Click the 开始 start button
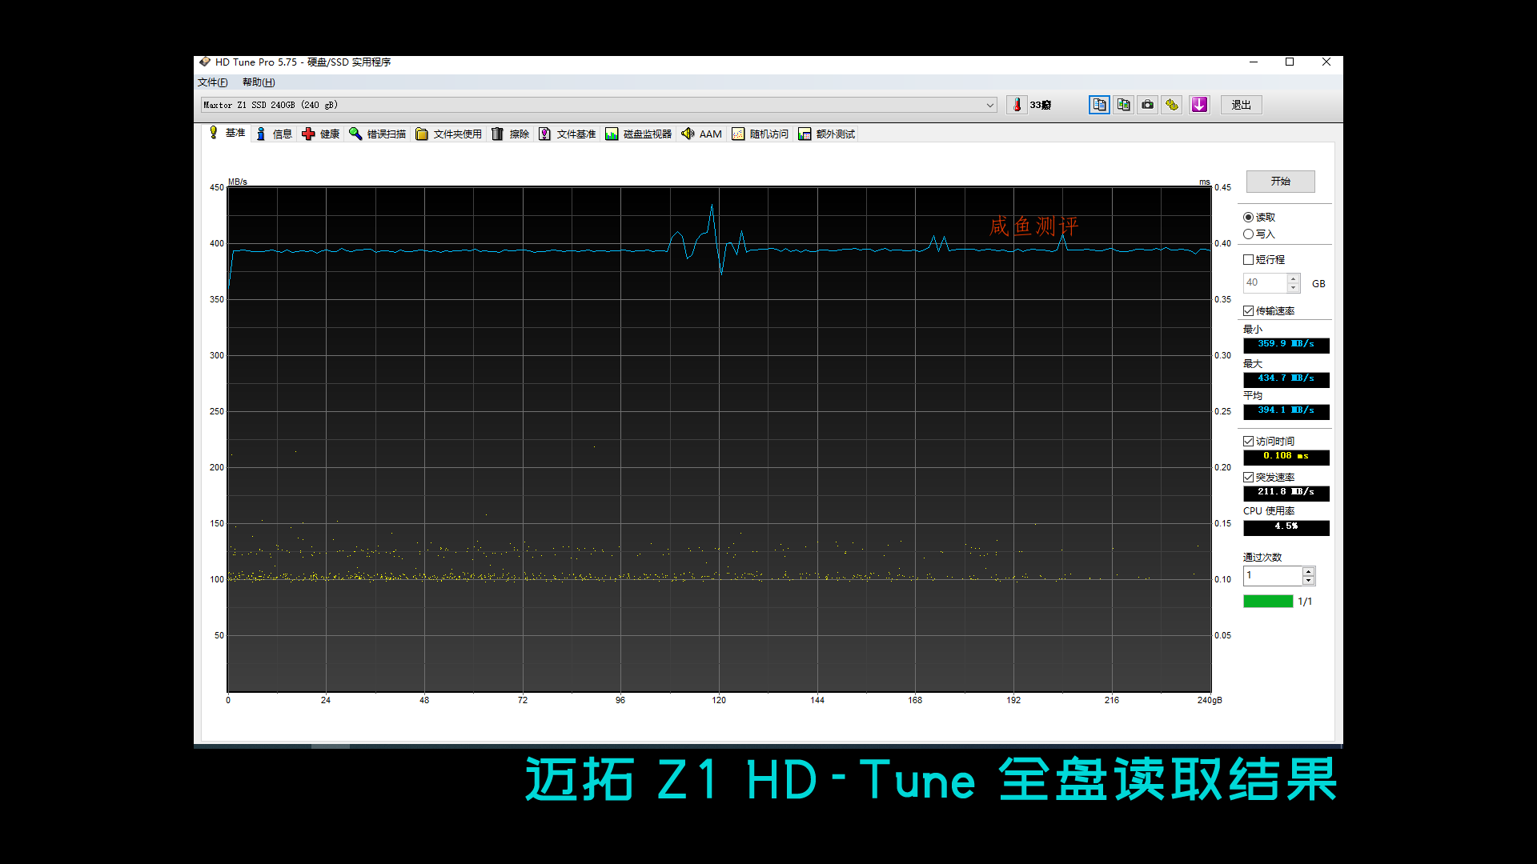This screenshot has width=1537, height=864. (x=1281, y=182)
